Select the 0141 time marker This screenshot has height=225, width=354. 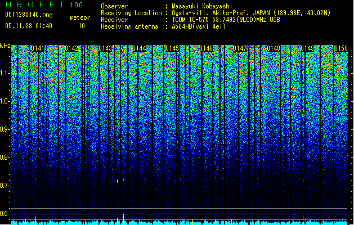pos(38,48)
